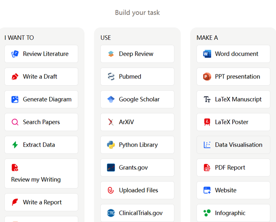Select the ArXiV source button
The width and height of the screenshot is (276, 222).
point(137,122)
